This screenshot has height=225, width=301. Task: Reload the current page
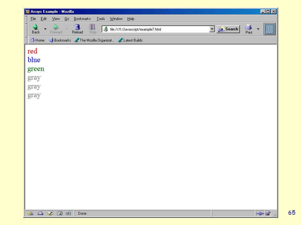[77, 29]
